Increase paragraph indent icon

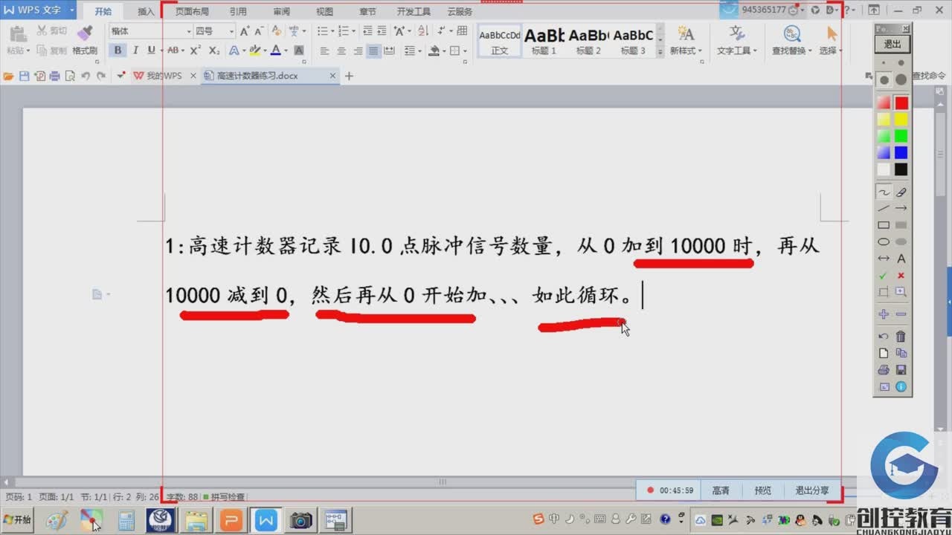click(x=382, y=31)
